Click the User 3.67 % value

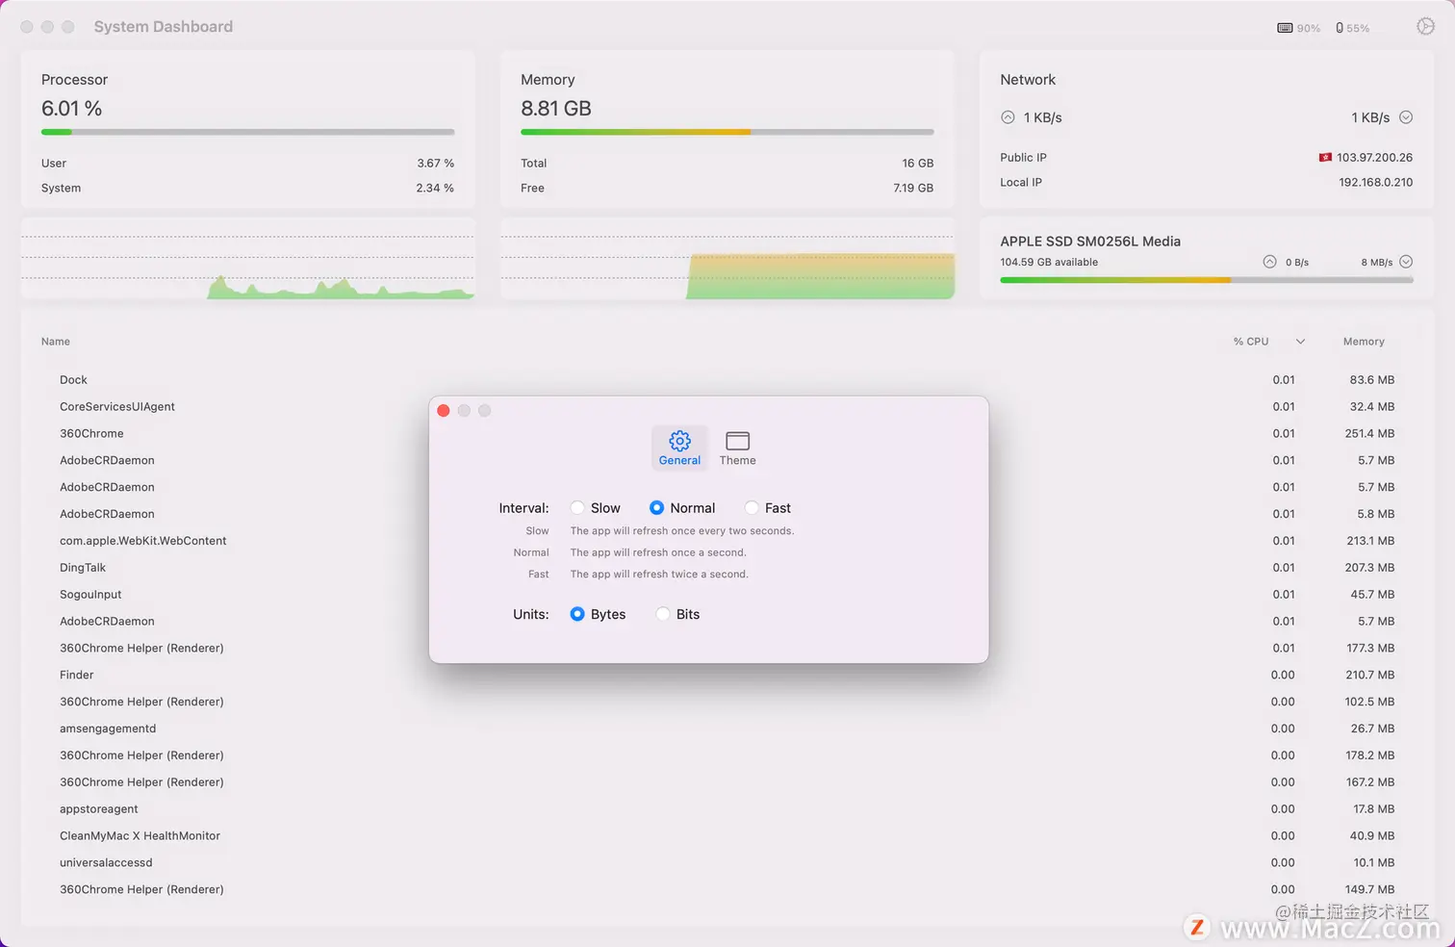click(435, 164)
